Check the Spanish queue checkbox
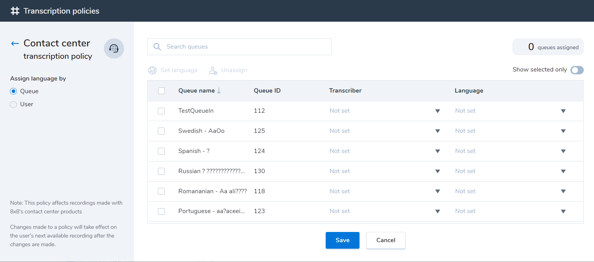The width and height of the screenshot is (594, 262). coord(161,151)
